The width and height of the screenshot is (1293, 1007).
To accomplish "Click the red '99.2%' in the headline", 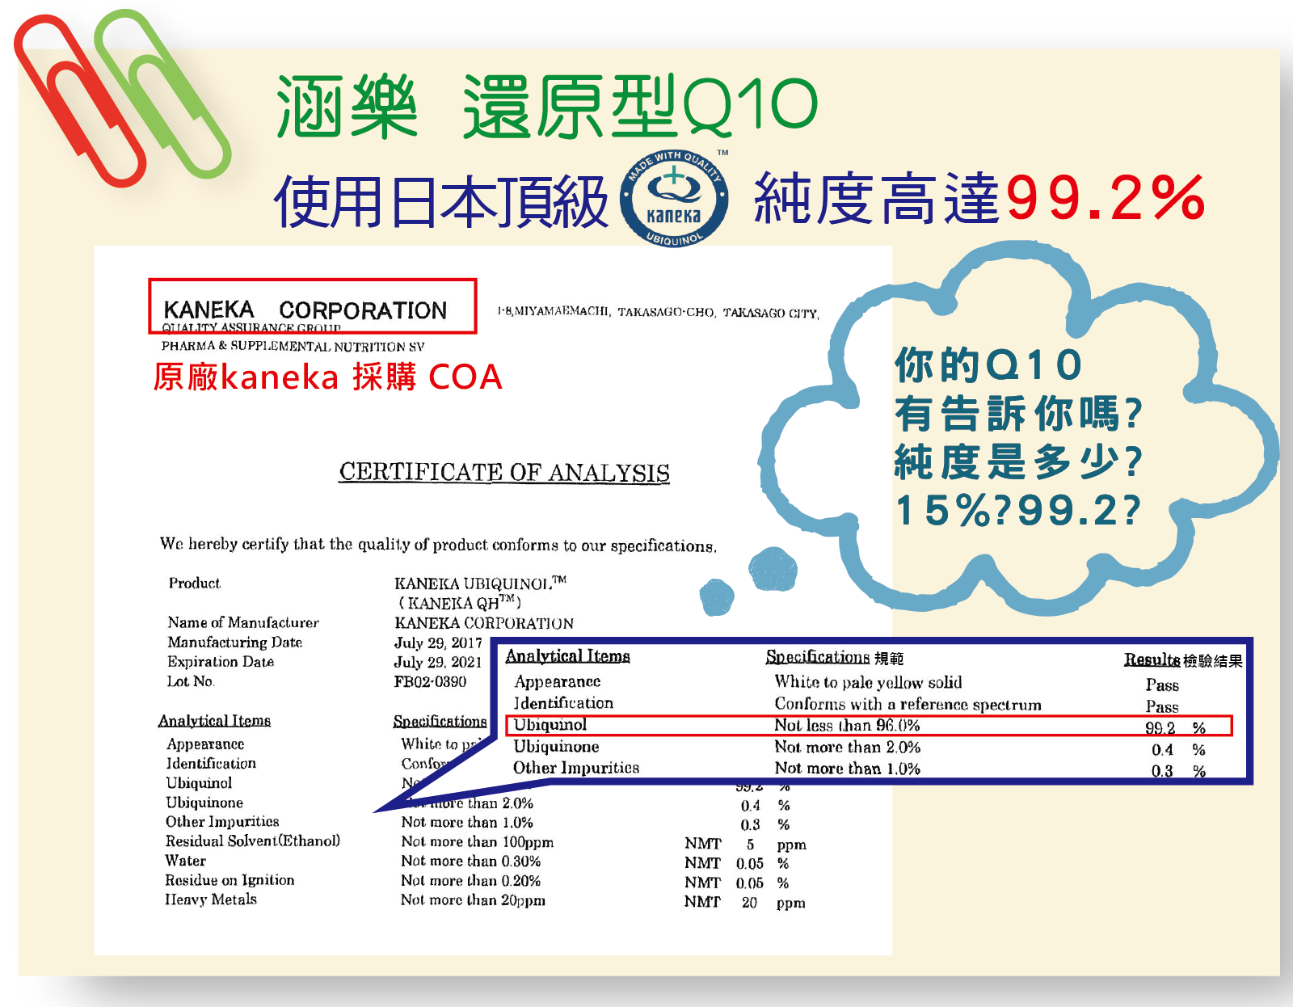I will (x=1106, y=198).
